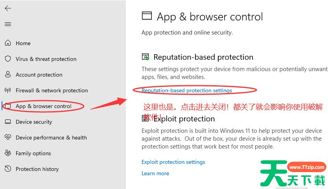Click the Family options people icon
Image resolution: width=328 pixels, height=189 pixels.
8,153
